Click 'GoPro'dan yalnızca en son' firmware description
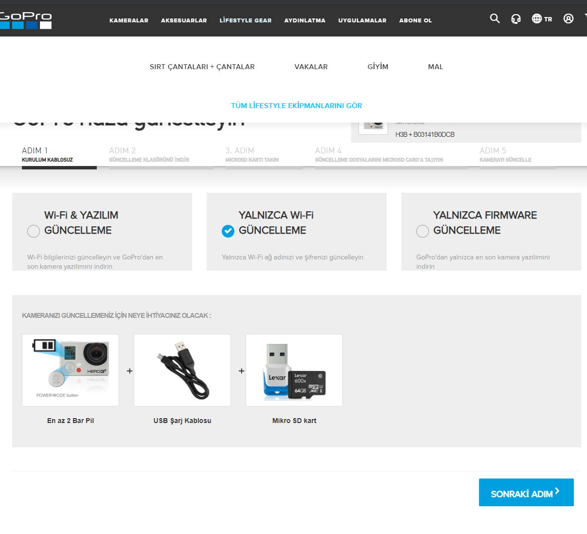Viewport: 587px width, 534px height. click(483, 261)
